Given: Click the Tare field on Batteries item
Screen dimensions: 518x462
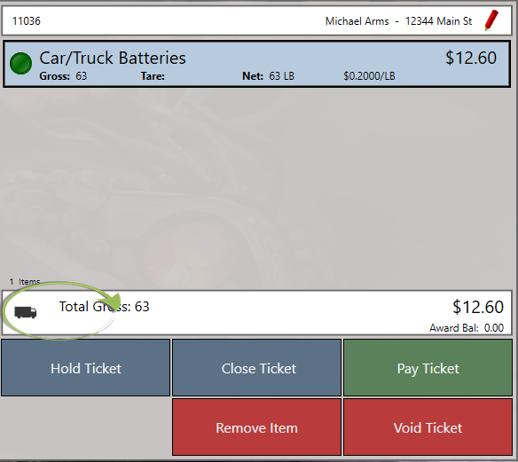Looking at the screenshot, I should tap(153, 76).
